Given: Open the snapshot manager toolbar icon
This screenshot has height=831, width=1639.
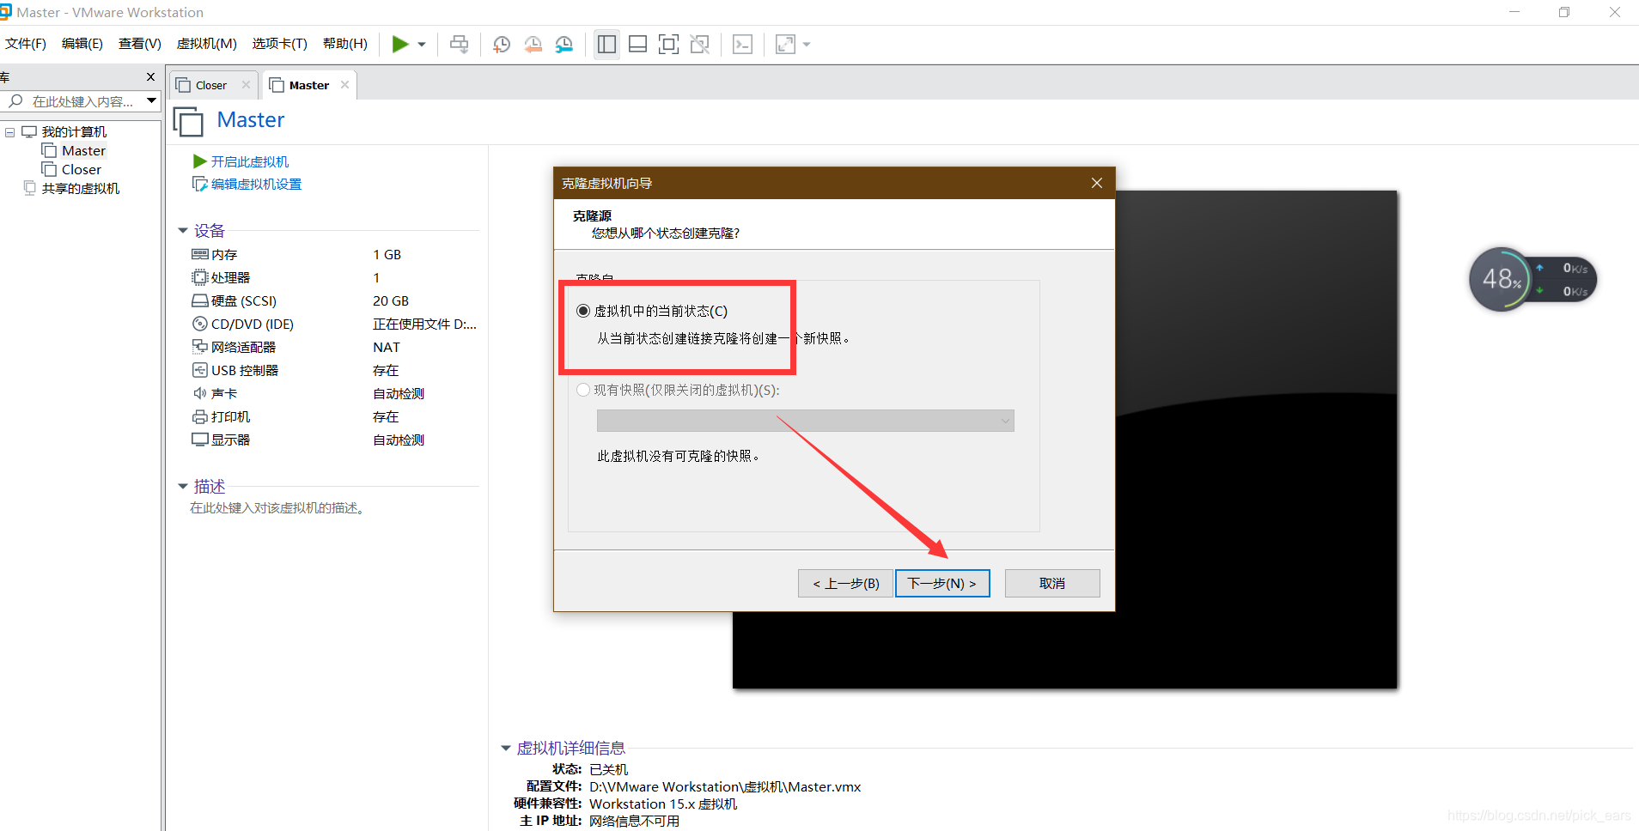Looking at the screenshot, I should click(564, 45).
